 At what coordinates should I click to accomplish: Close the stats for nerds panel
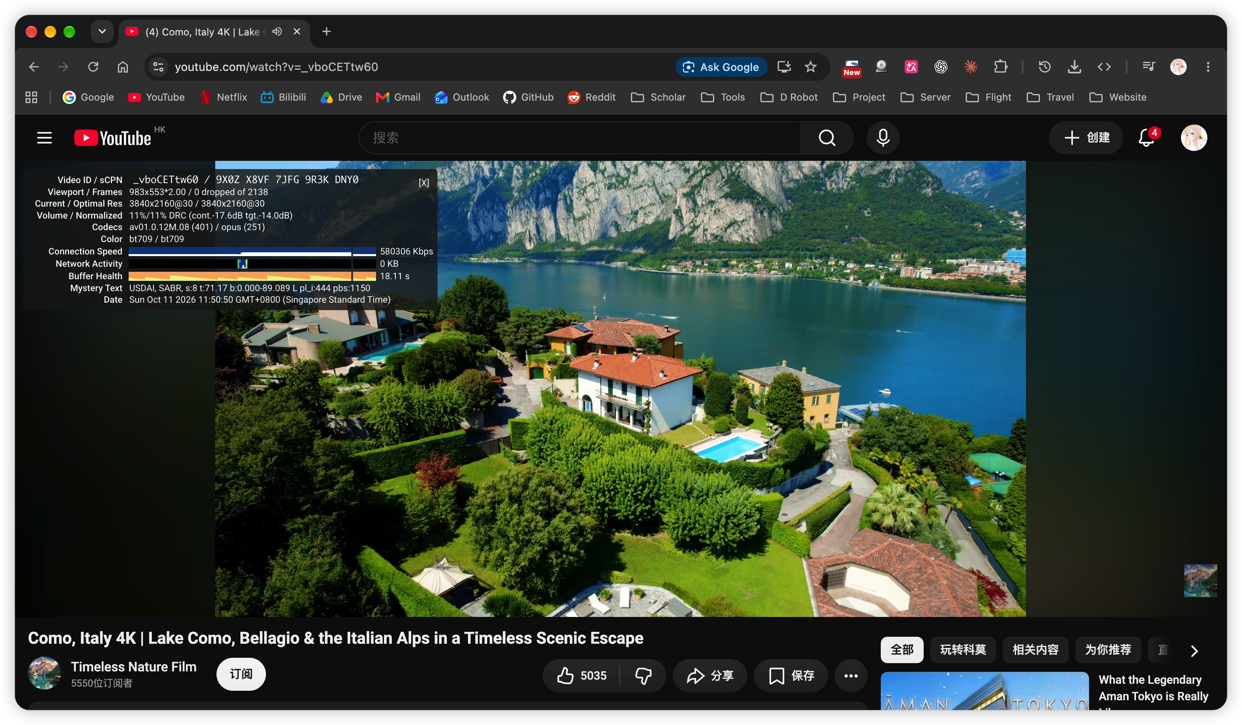423,183
